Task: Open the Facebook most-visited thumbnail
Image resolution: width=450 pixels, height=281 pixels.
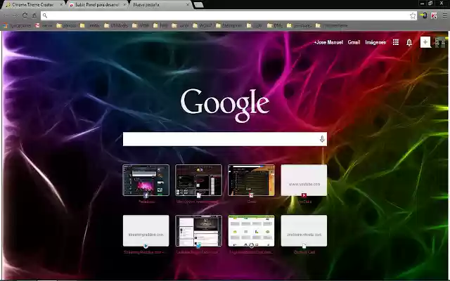Action: coord(146,181)
